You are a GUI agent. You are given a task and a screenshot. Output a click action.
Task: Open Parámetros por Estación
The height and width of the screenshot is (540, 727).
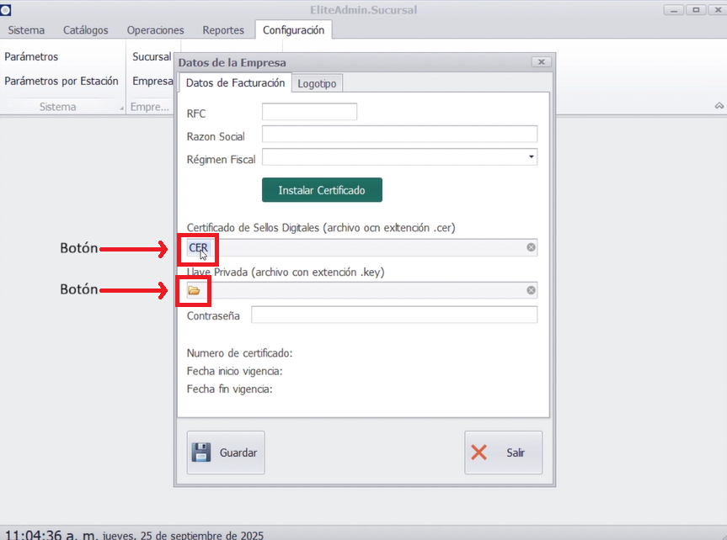point(61,82)
